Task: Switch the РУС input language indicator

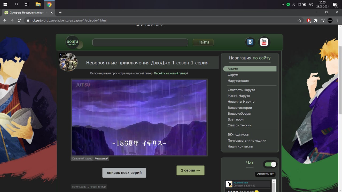Action: click(311, 5)
